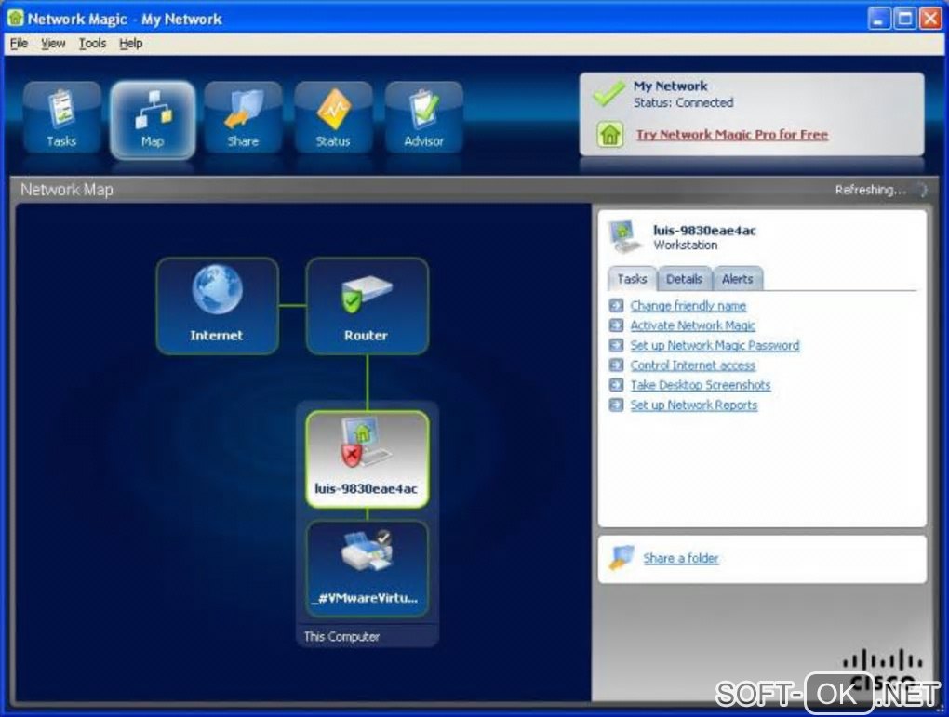
Task: Open the Advisor toolbar button
Action: point(423,118)
